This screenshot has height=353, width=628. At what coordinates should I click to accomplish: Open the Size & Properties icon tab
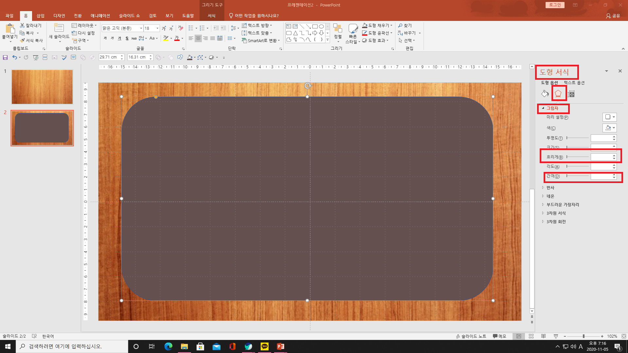click(571, 94)
